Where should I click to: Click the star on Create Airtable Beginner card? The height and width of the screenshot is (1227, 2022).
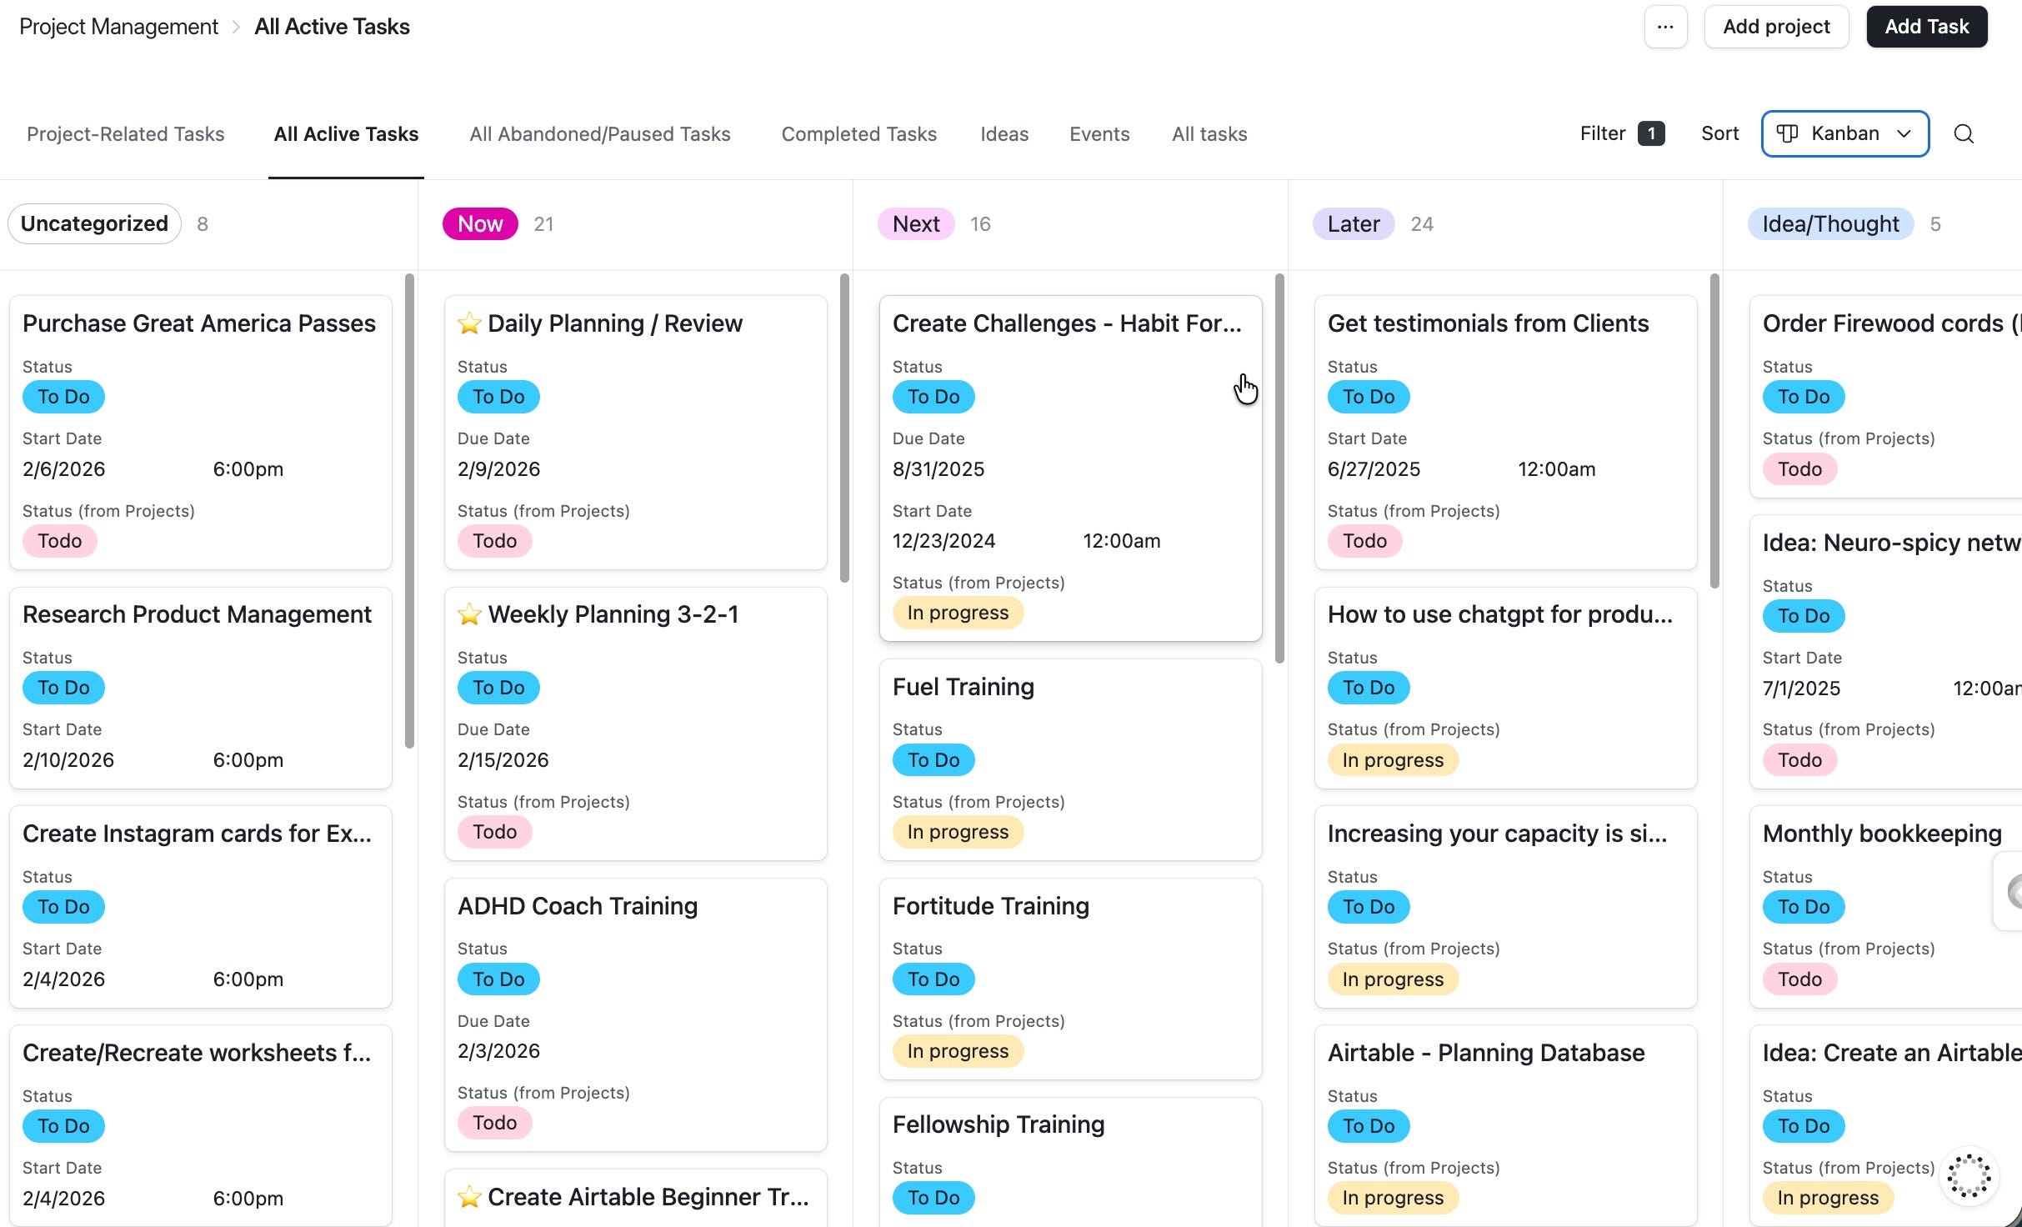pos(469,1197)
